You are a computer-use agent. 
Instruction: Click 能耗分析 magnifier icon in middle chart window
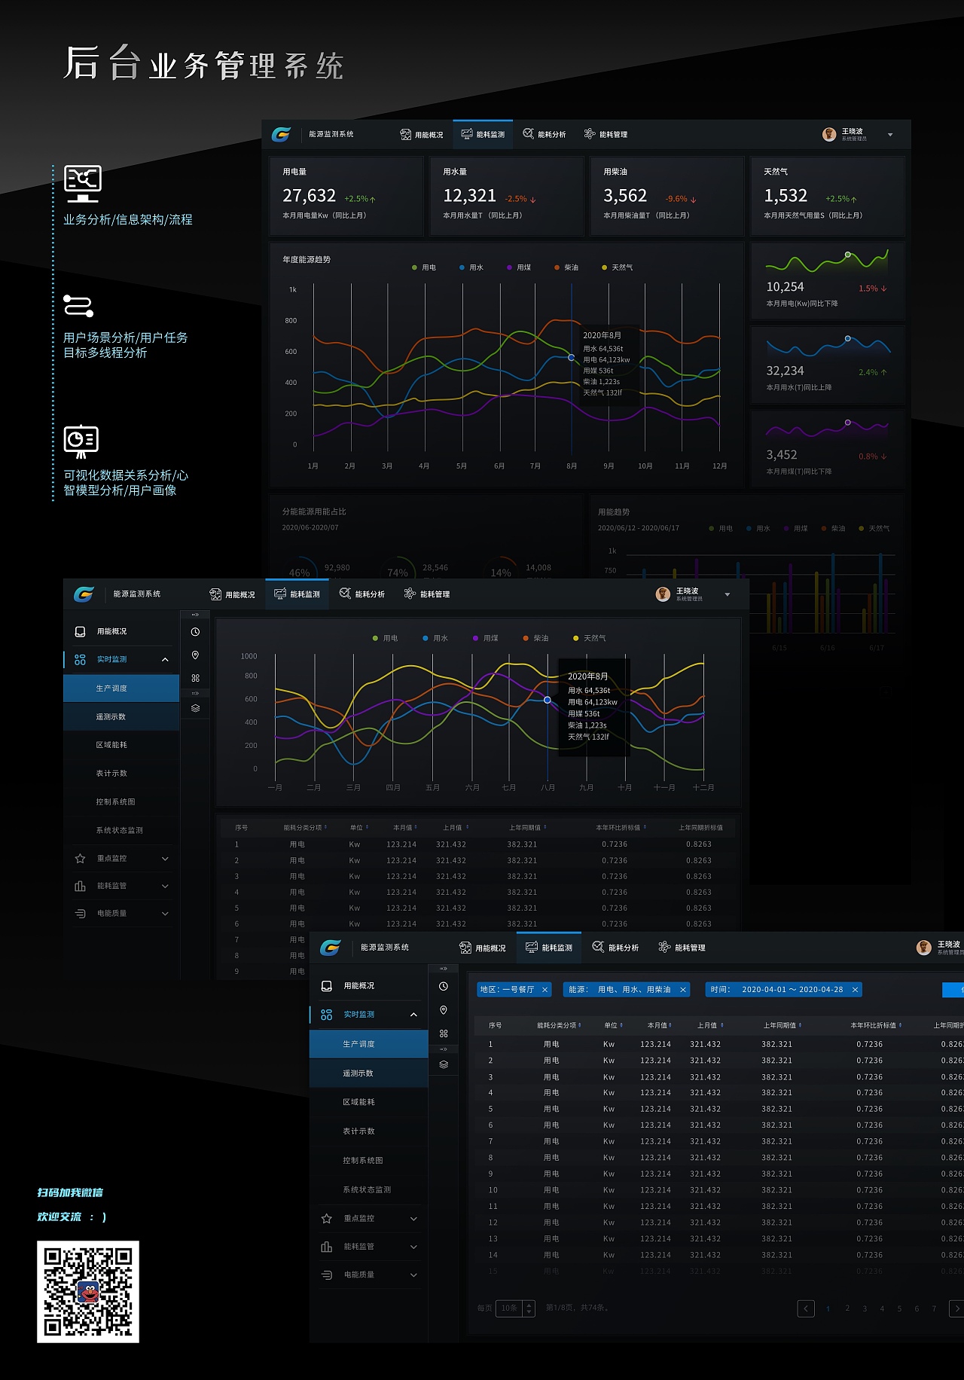click(x=345, y=594)
